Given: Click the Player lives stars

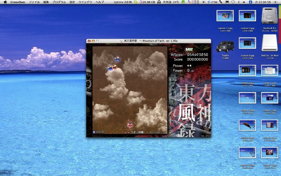Looking at the screenshot, I should click(x=189, y=66).
